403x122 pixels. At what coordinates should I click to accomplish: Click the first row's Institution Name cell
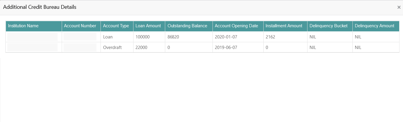[x=33, y=37]
